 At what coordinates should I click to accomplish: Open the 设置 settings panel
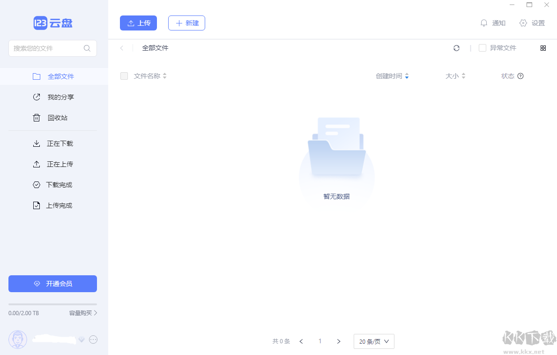(x=532, y=23)
